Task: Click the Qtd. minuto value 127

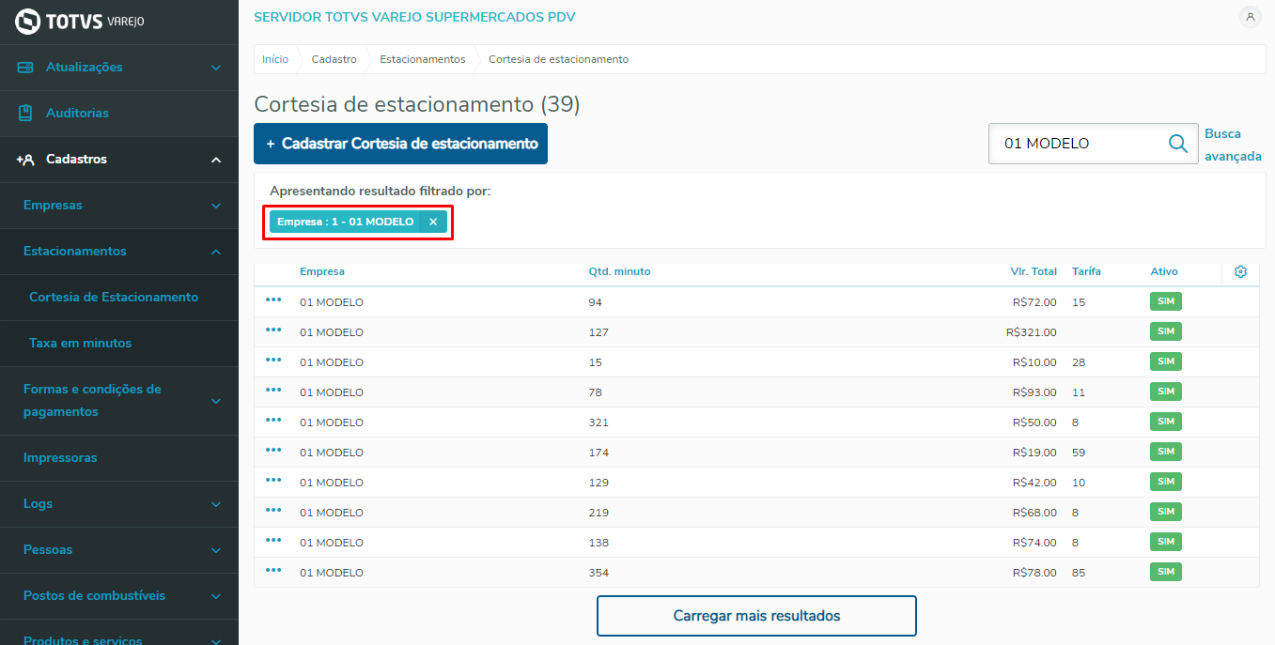Action: point(599,332)
